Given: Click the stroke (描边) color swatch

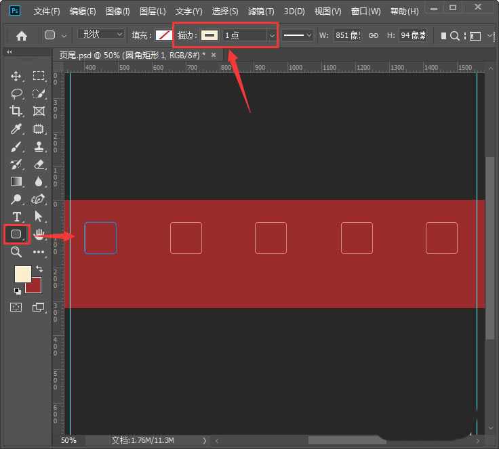Looking at the screenshot, I should coord(209,35).
